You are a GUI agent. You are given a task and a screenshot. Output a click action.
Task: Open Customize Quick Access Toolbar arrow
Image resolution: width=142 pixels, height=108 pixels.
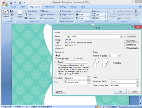[x=25, y=3]
